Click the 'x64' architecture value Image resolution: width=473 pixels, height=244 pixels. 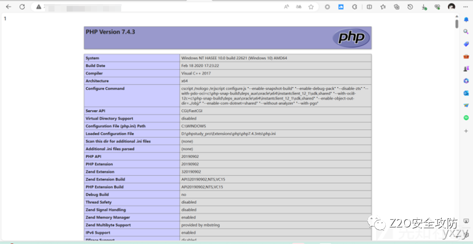pyautogui.click(x=184, y=81)
